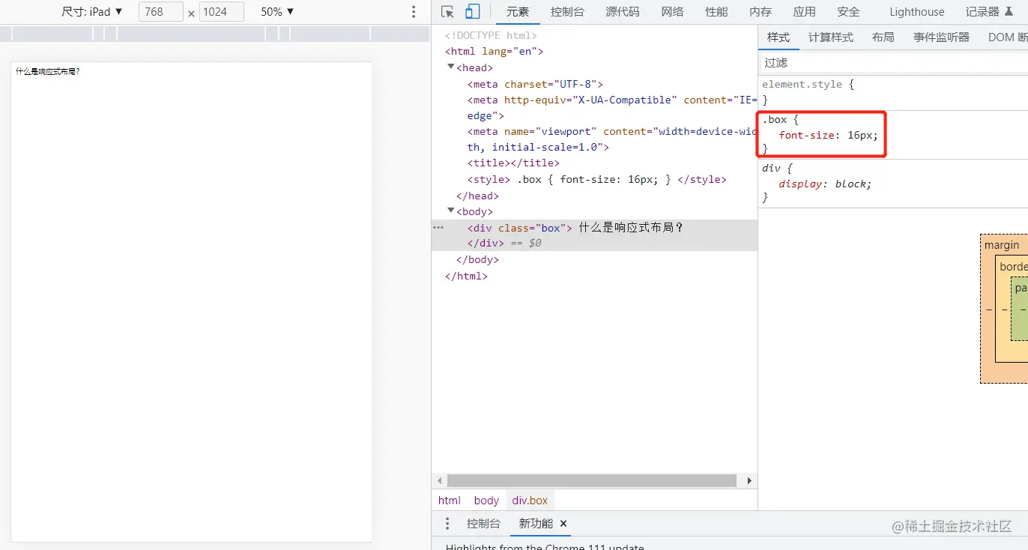Open the 性能 panel tab
Image resolution: width=1028 pixels, height=550 pixels.
(x=716, y=11)
